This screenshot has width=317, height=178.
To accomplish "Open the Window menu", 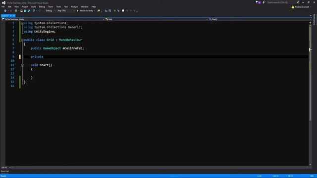I will click(x=85, y=6).
